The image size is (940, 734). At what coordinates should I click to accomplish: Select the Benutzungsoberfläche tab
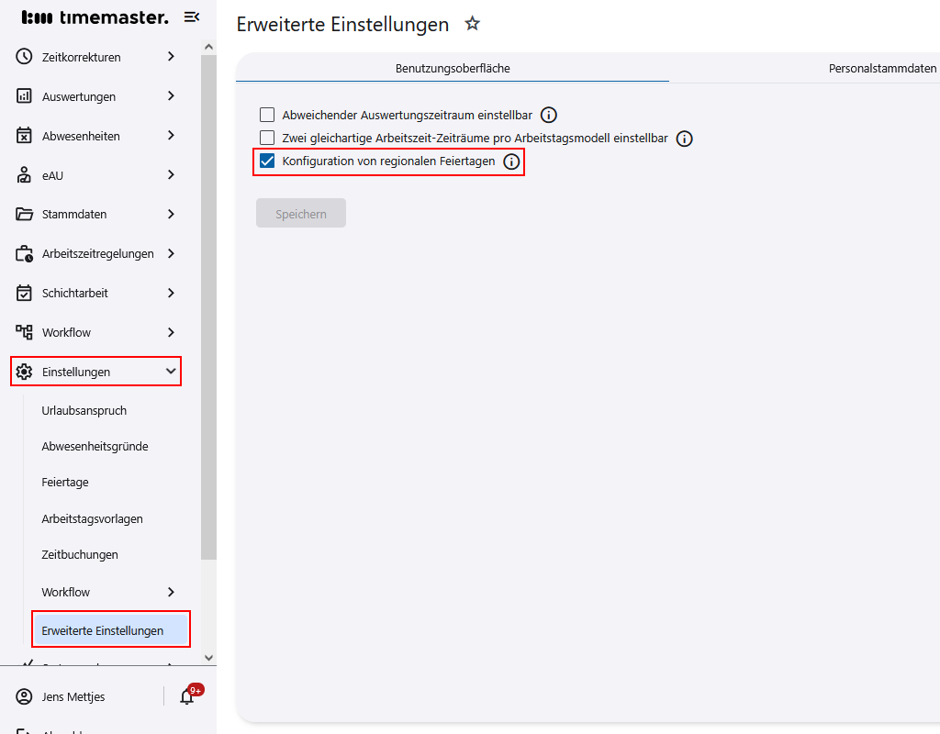[x=453, y=69]
